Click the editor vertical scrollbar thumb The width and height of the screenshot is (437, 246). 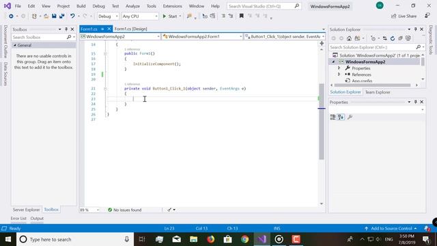coord(322,122)
